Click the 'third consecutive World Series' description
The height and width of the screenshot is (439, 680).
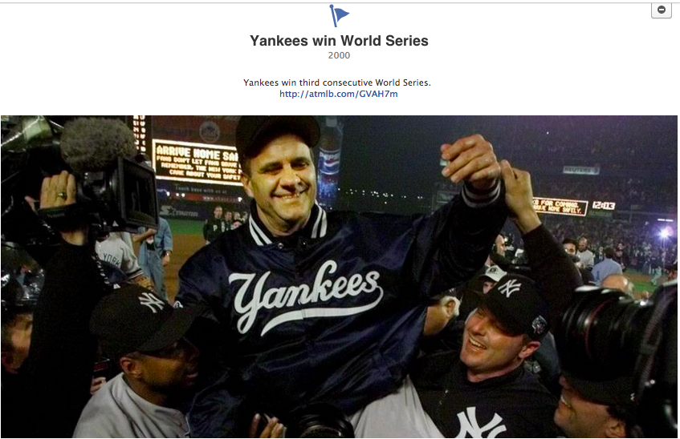point(337,83)
